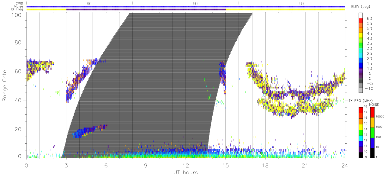Click the Range Gate axis title
Image resolution: width=388 pixels, height=179 pixels.
(5, 86)
